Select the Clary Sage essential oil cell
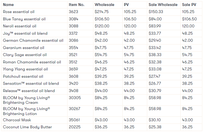 point(25,55)
